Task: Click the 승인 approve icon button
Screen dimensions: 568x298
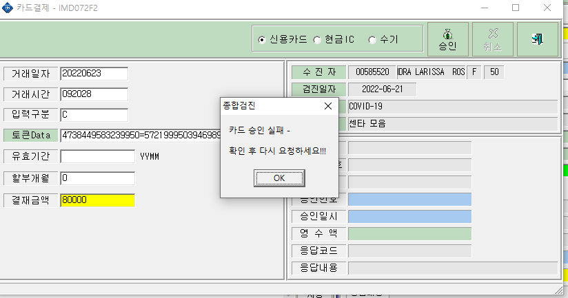Action: [448, 39]
